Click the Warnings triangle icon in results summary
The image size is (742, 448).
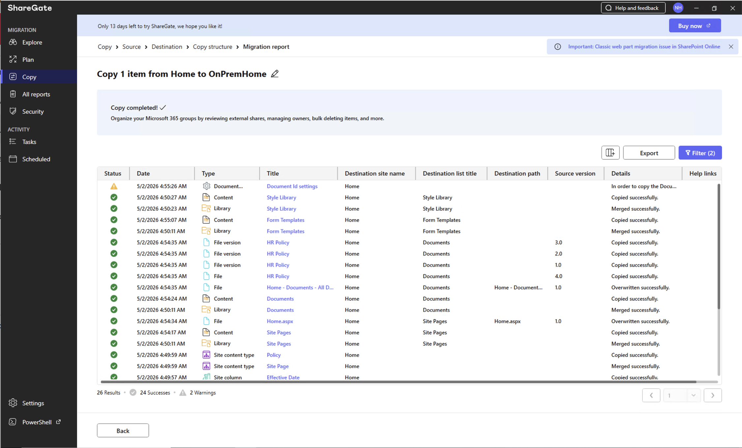click(183, 392)
